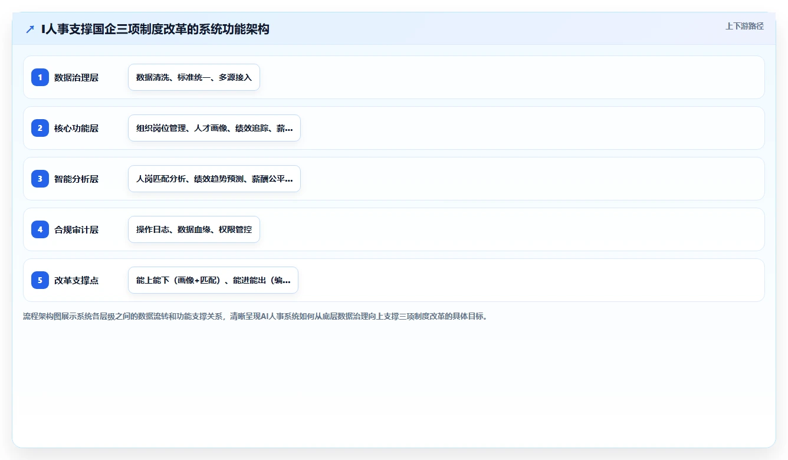
Task: Expand the truncated 组织岗位管理、人才画像 chip
Action: click(214, 128)
